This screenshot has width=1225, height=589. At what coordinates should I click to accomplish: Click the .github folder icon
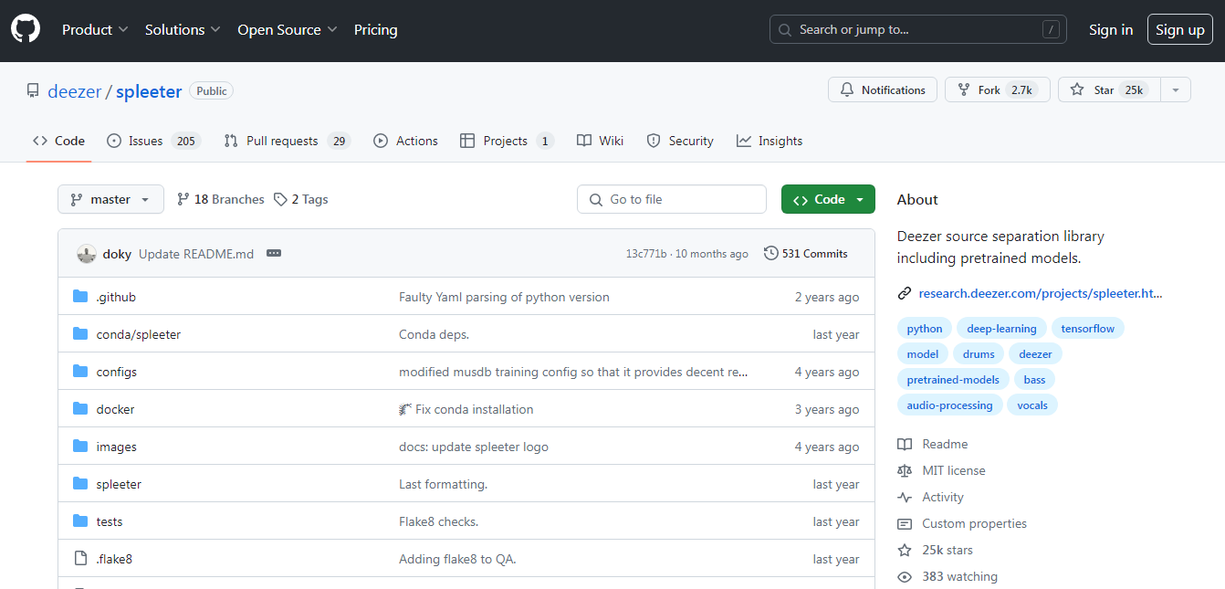click(80, 297)
